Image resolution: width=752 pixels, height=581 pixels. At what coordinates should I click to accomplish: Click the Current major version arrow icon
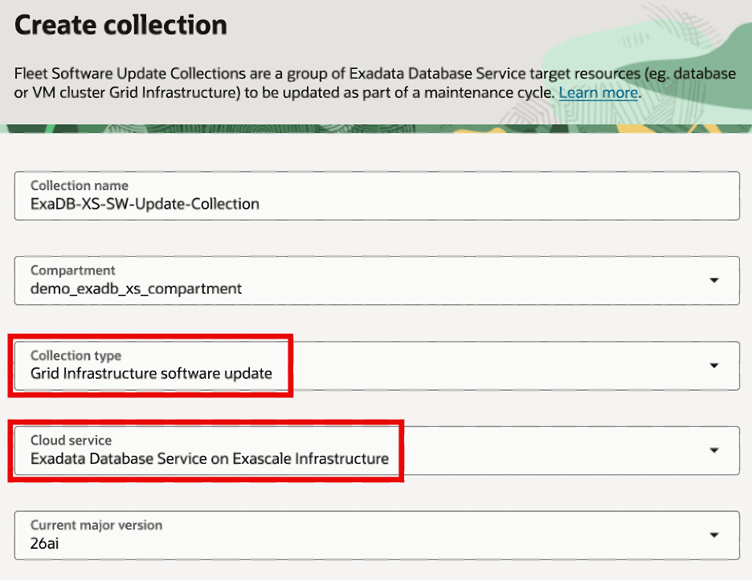point(714,535)
